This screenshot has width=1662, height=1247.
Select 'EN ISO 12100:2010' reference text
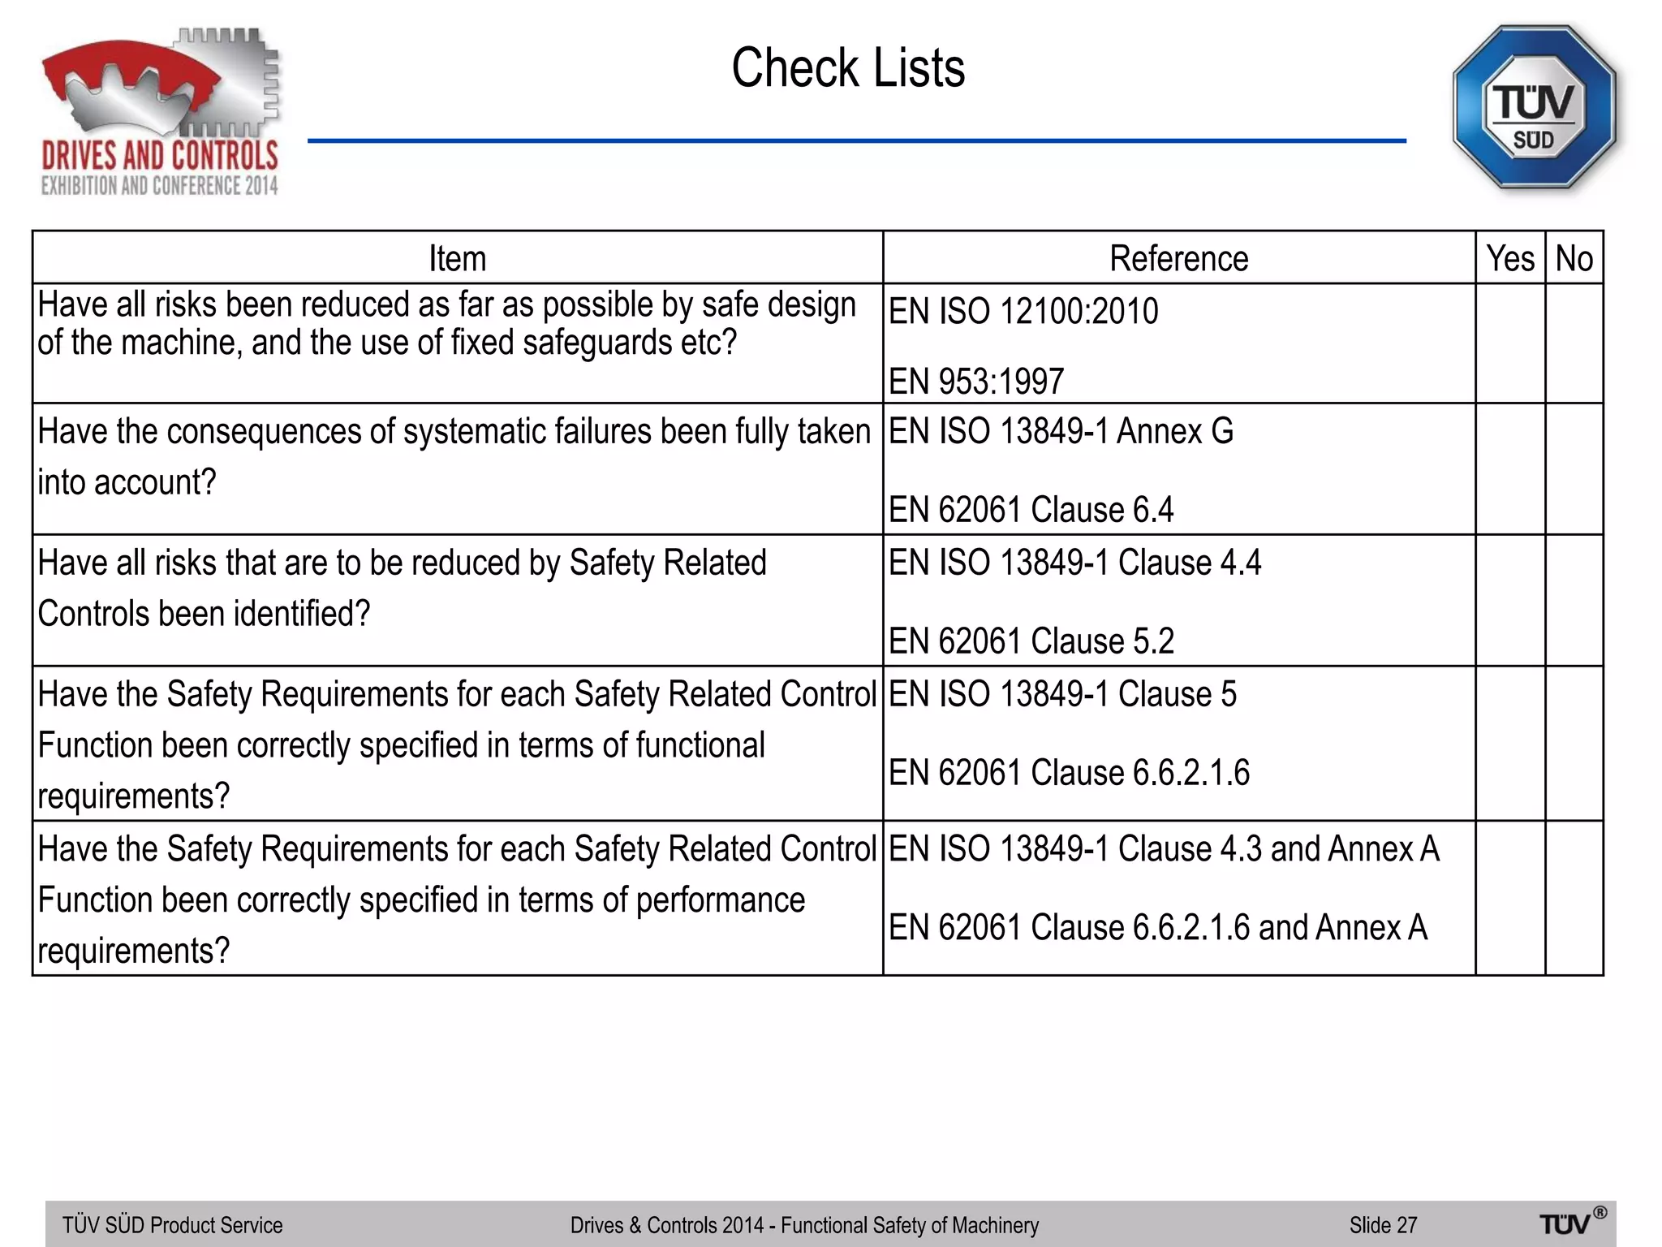coord(1023,312)
